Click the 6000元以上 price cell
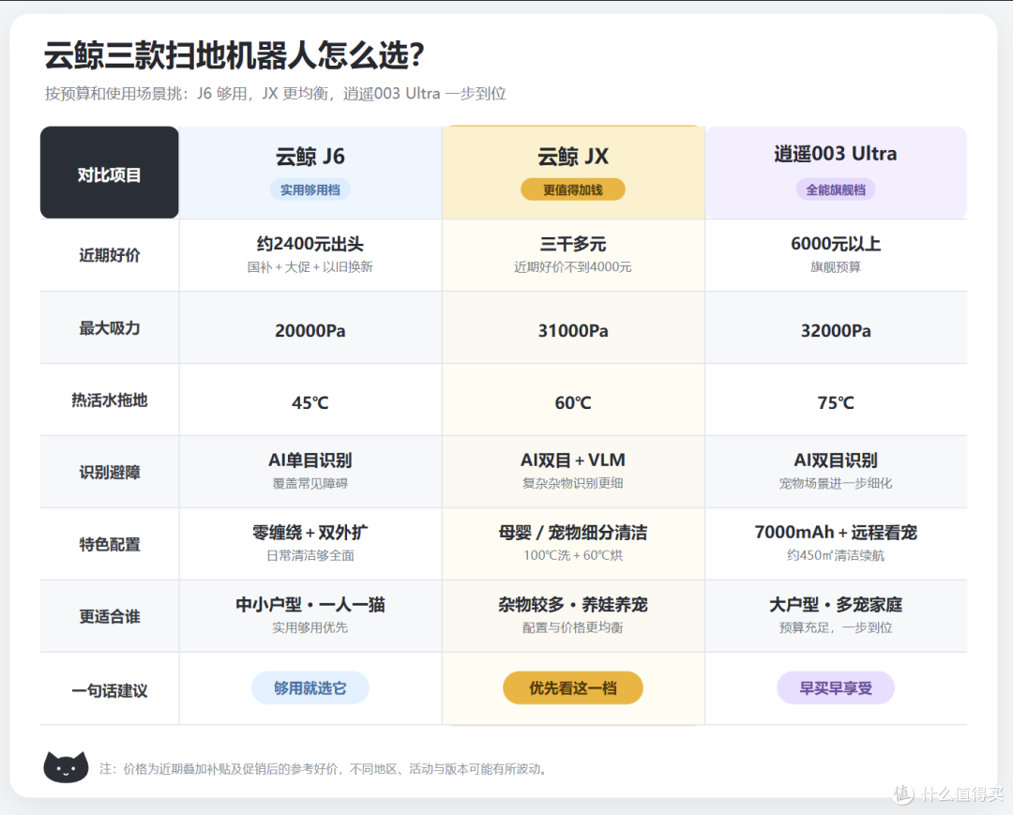1013x815 pixels. 836,244
